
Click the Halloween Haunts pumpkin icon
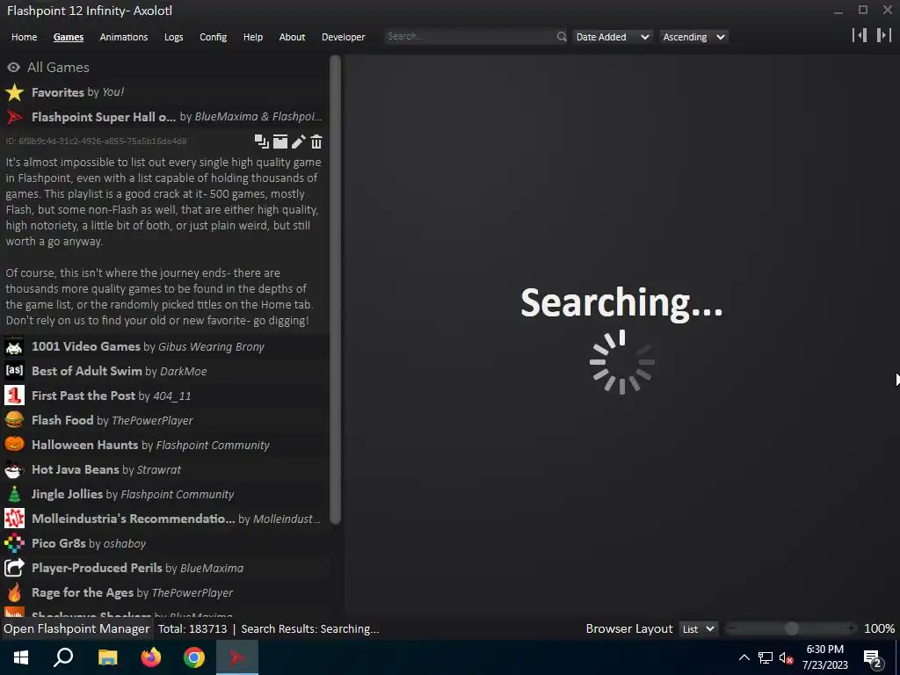coord(14,445)
